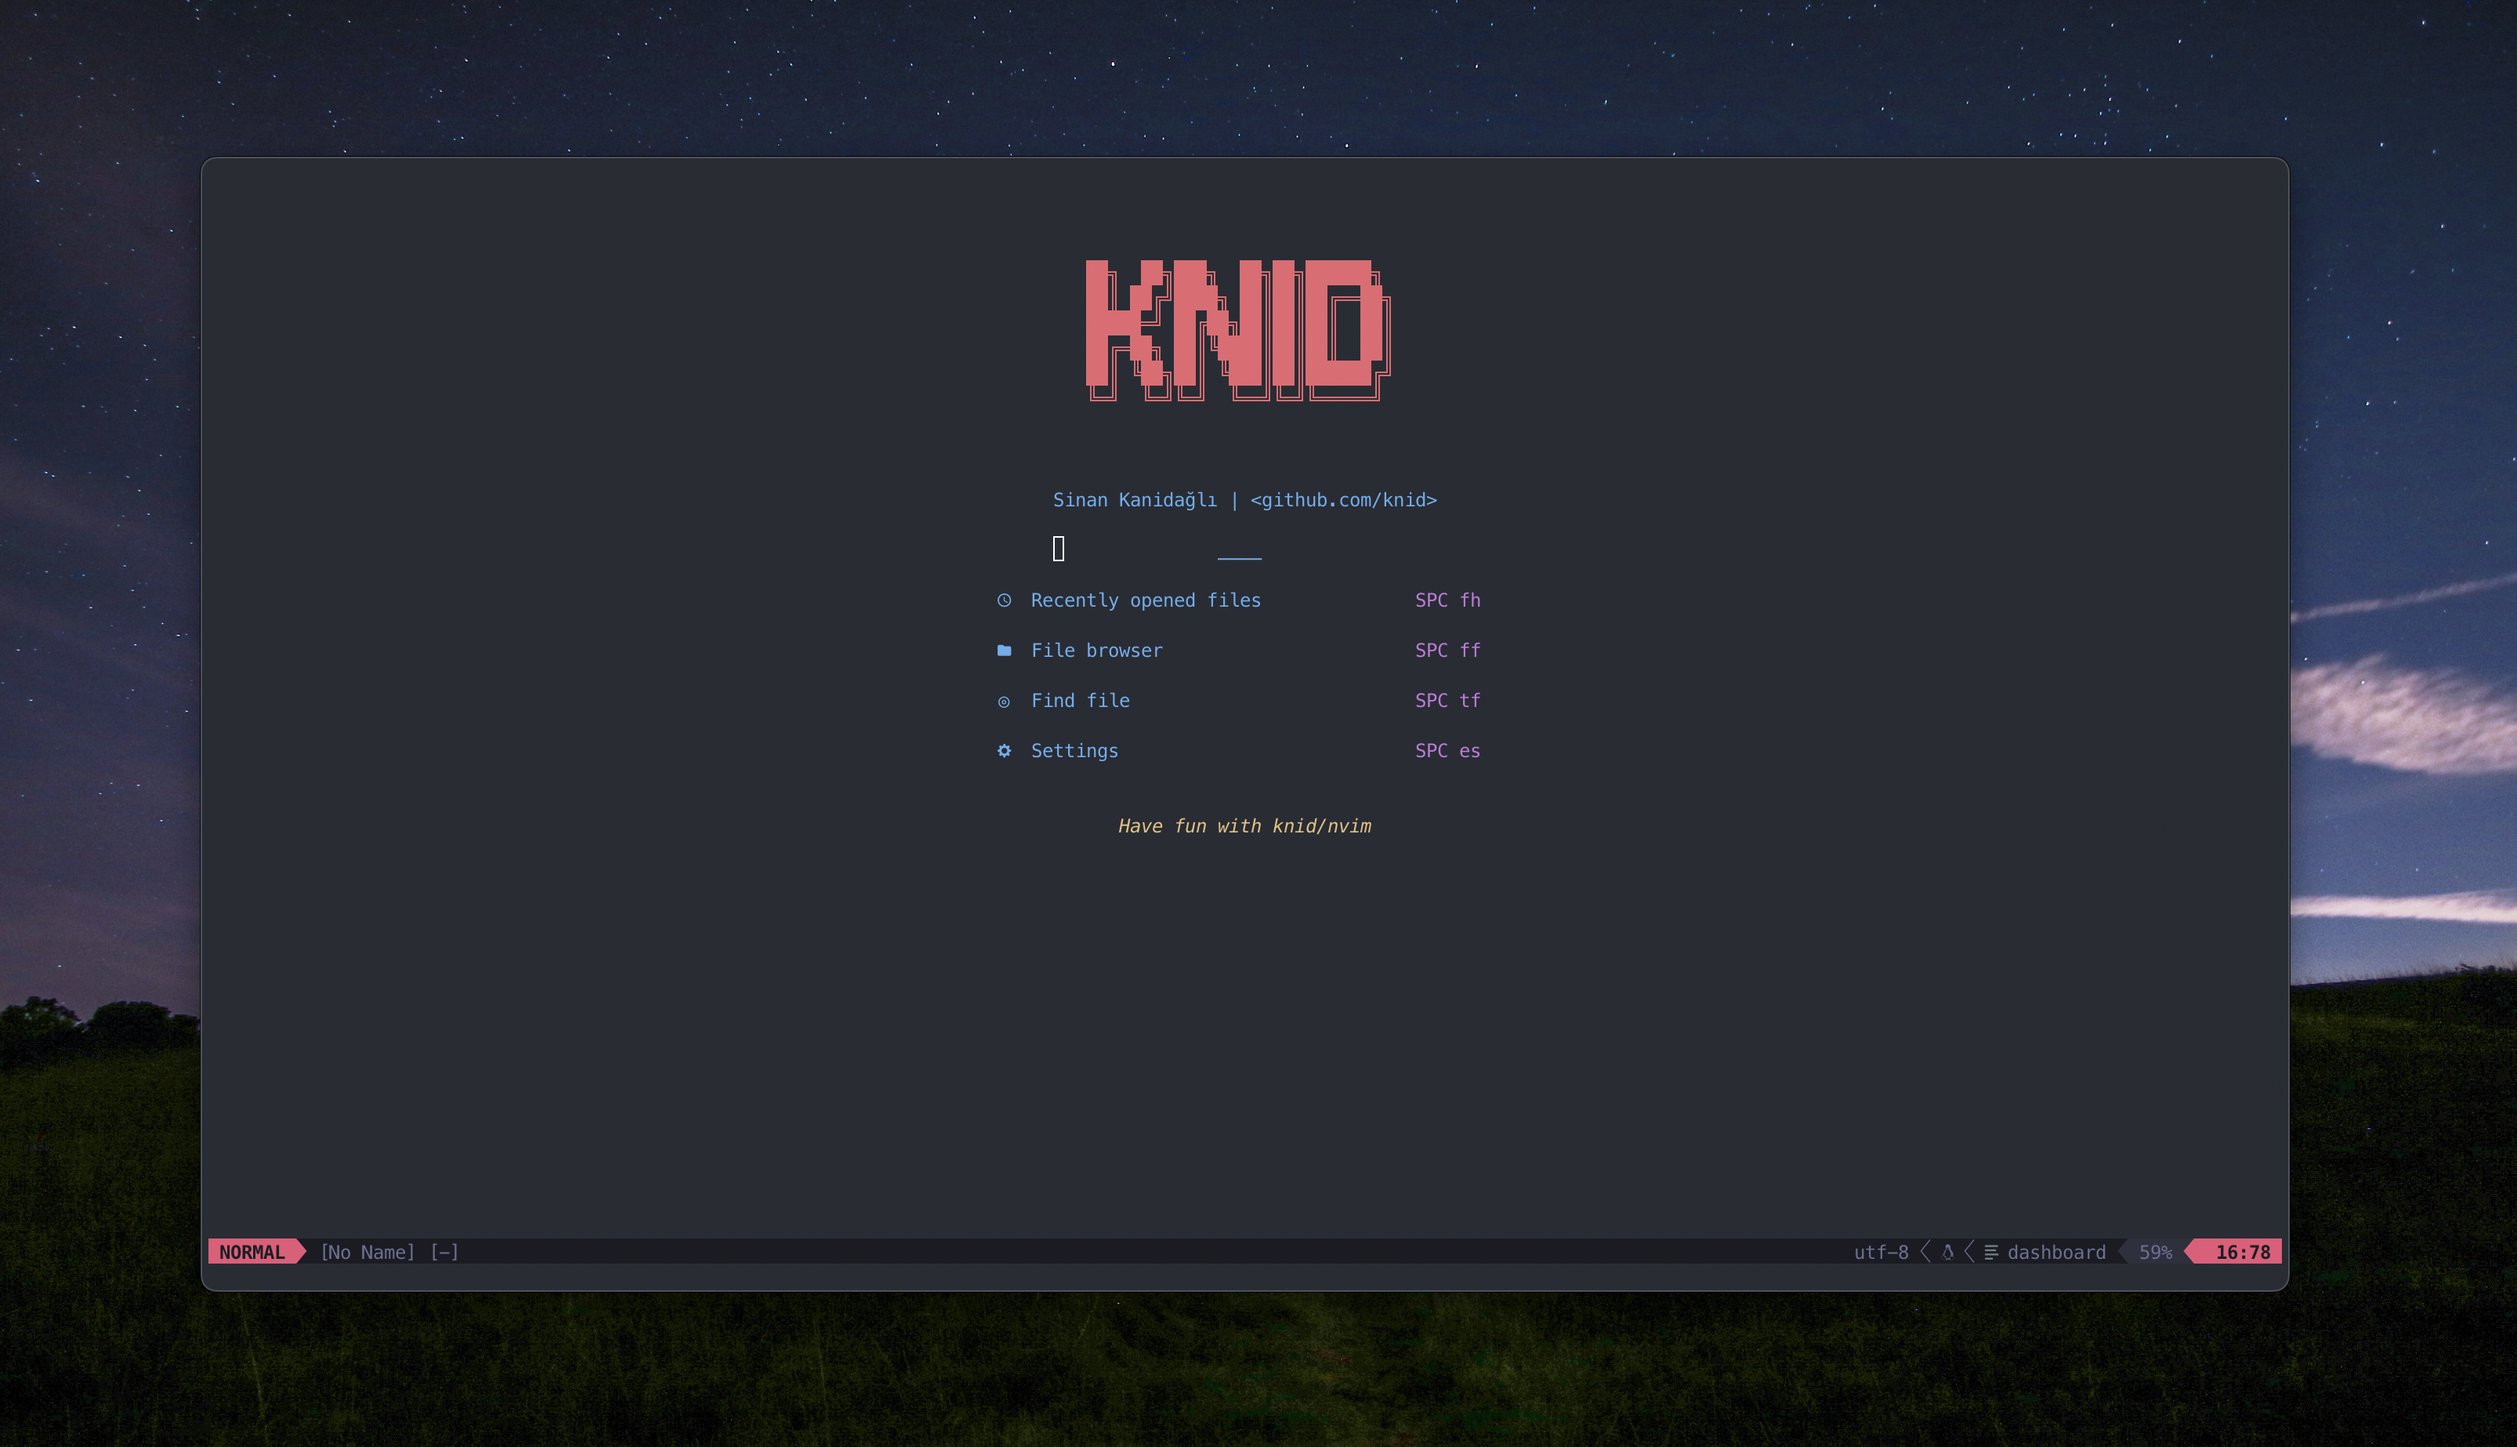Click the NORMAL mode indicator
This screenshot has height=1447, width=2517.
252,1253
